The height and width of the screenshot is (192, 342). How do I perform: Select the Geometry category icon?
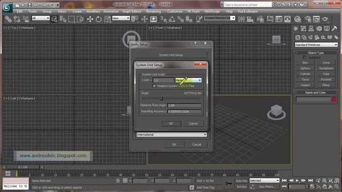tap(298, 37)
